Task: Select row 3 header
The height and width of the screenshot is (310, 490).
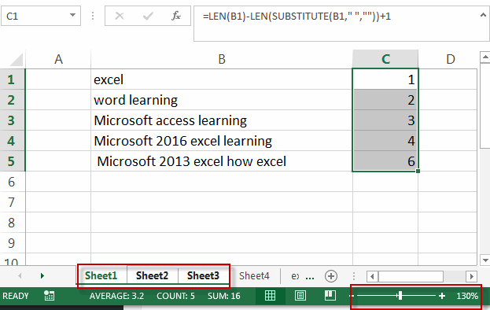Action: 11,120
